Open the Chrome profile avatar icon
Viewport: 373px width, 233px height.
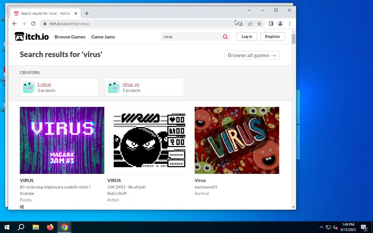point(280,24)
